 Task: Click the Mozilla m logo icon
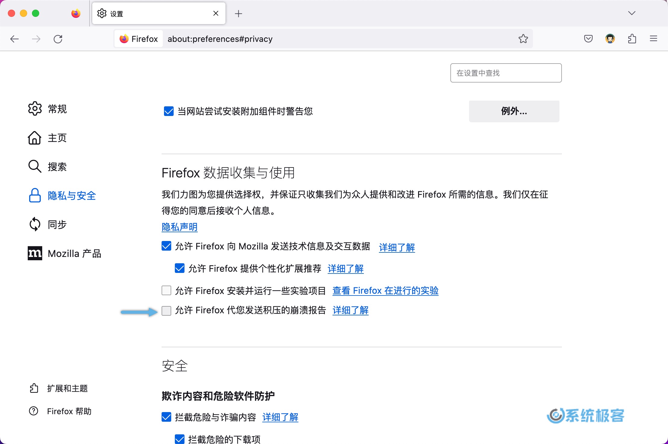[x=35, y=253]
